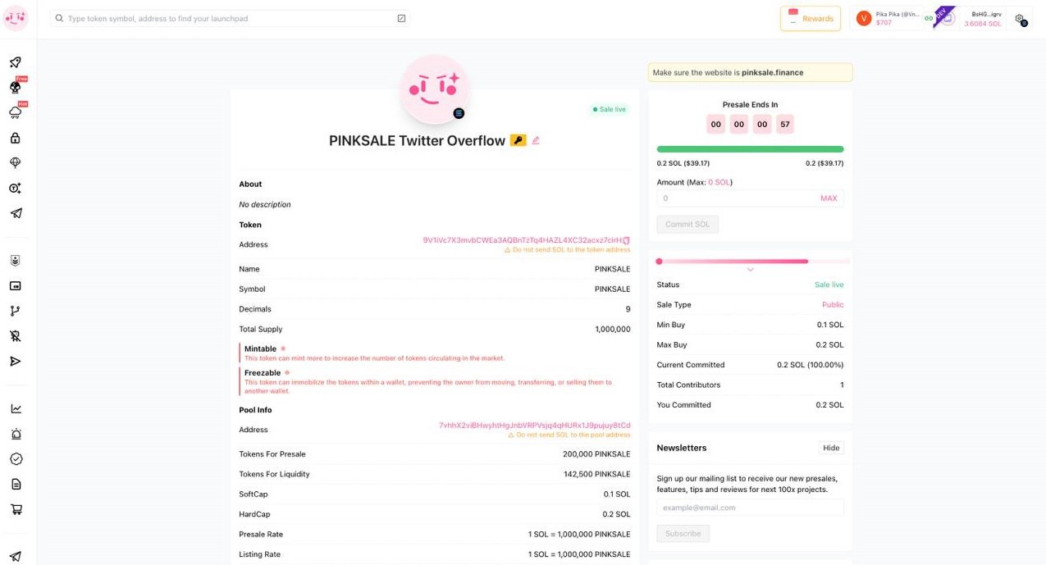Click the search magnifier icon
The width and height of the screenshot is (1046, 565).
59,18
